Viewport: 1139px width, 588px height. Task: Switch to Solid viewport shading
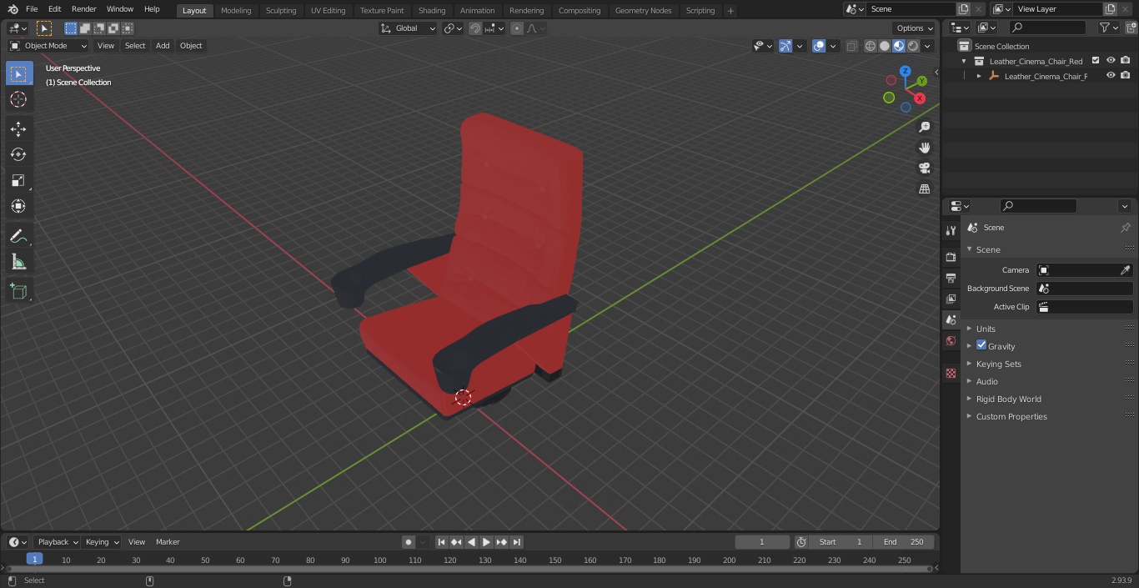coord(885,46)
